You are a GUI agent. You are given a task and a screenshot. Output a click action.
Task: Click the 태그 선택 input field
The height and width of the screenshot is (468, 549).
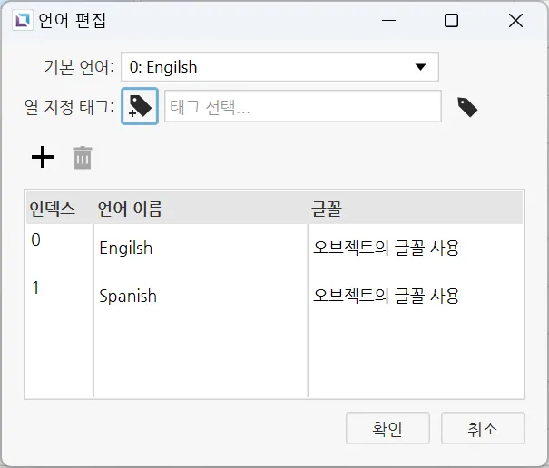(302, 107)
